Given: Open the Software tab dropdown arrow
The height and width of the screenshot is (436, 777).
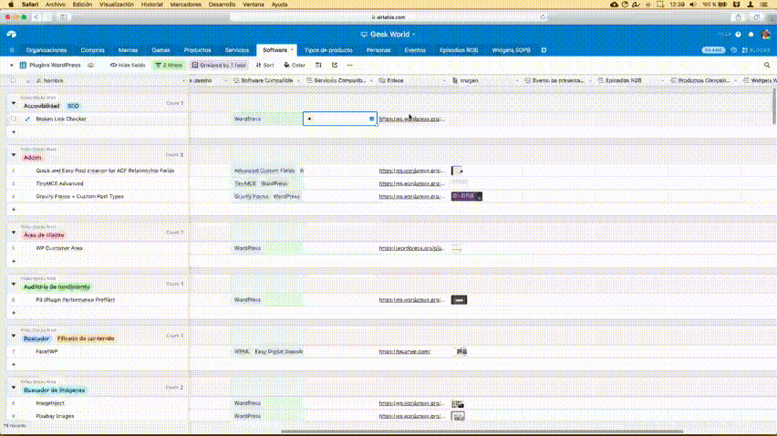Looking at the screenshot, I should pyautogui.click(x=292, y=50).
